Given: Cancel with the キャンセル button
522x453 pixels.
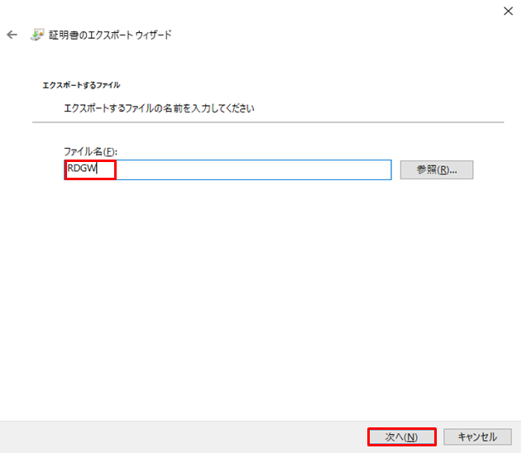Looking at the screenshot, I should pos(477,436).
